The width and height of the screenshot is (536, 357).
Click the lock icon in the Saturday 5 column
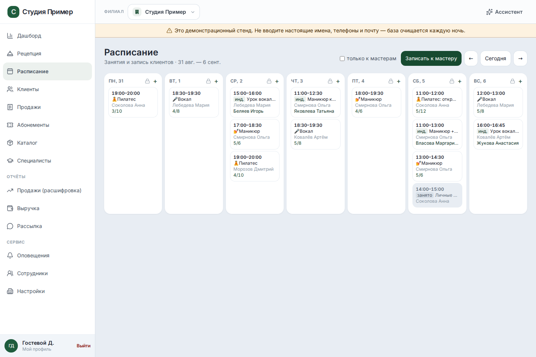452,81
